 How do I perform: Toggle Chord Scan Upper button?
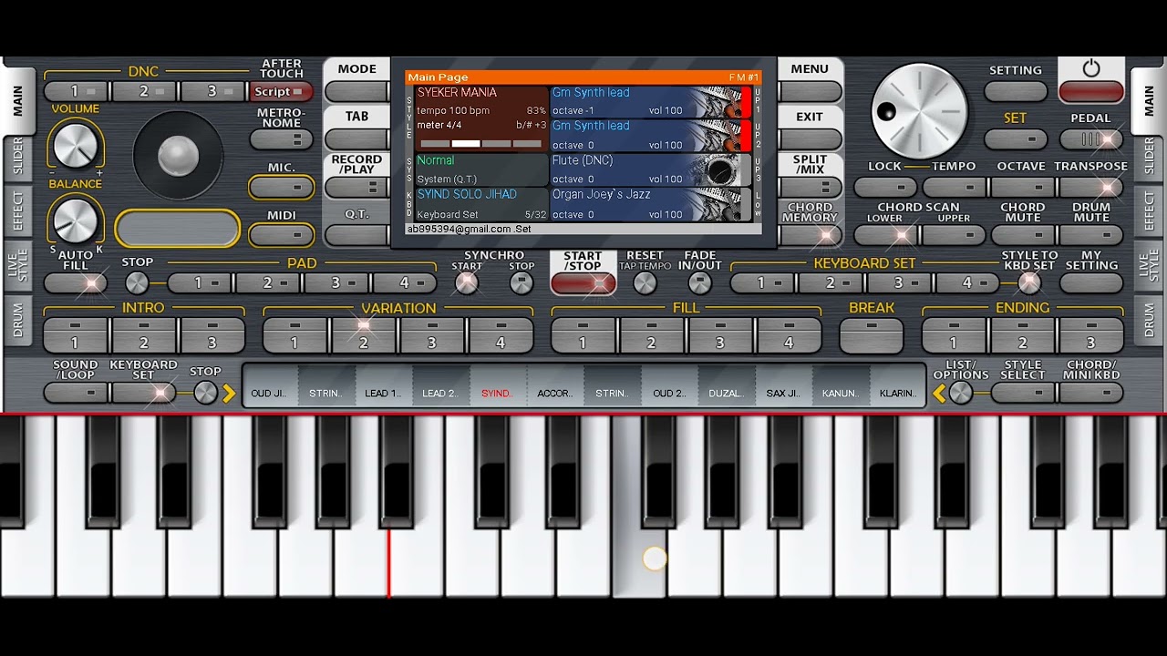point(954,235)
